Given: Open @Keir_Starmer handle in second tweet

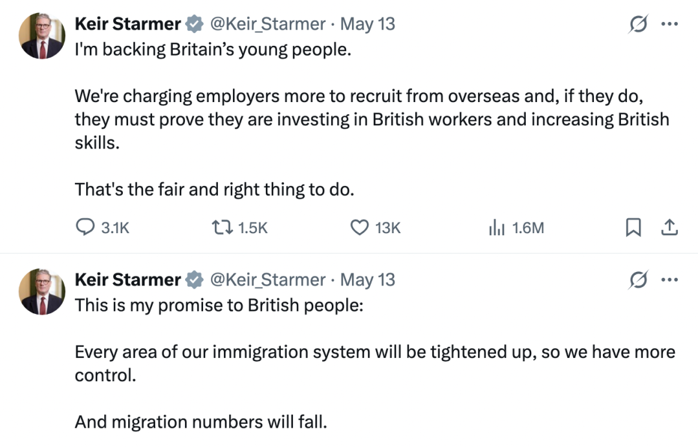Looking at the screenshot, I should (x=268, y=280).
